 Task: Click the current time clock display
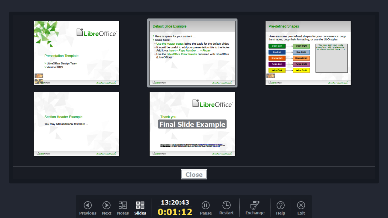(175, 203)
